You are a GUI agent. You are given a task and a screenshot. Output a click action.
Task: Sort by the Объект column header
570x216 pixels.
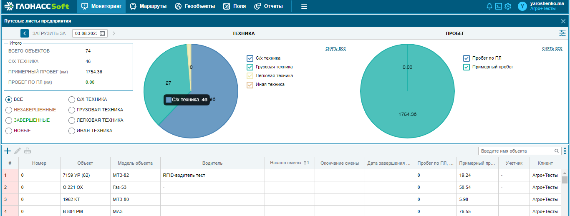pos(85,163)
